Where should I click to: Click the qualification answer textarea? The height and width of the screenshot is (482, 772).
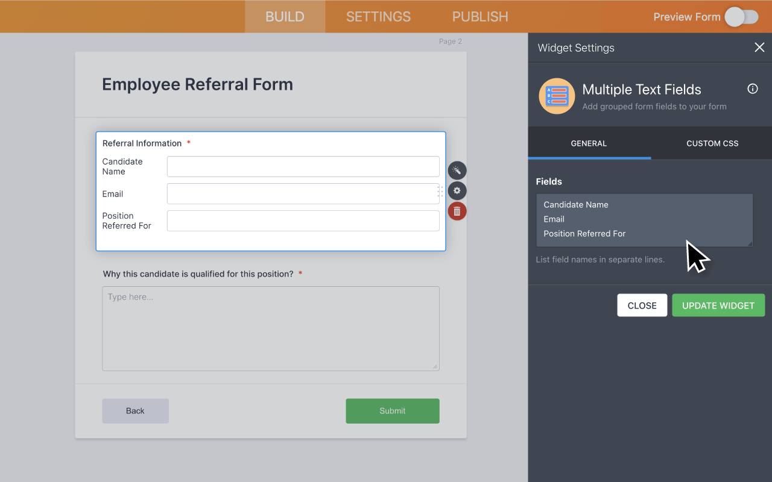[271, 328]
